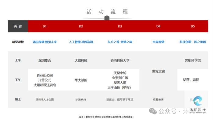Click the dark 内容 header cell
This screenshot has width=214, height=120.
18,26
